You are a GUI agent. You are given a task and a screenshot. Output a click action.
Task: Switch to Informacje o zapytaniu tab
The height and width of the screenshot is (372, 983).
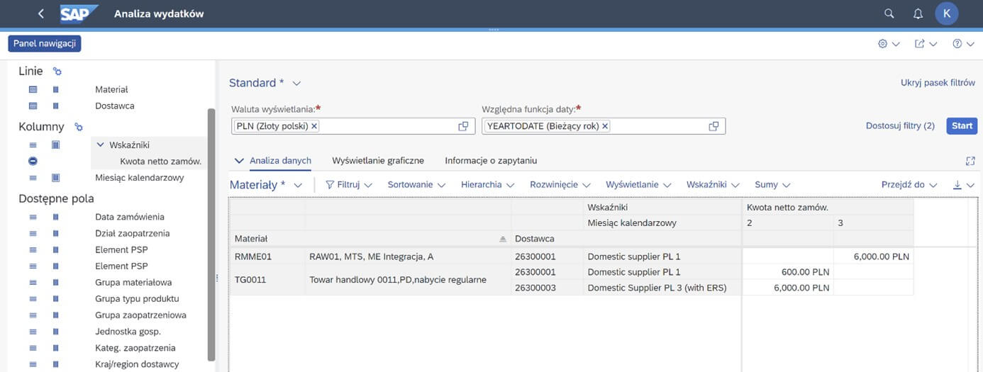[491, 160]
